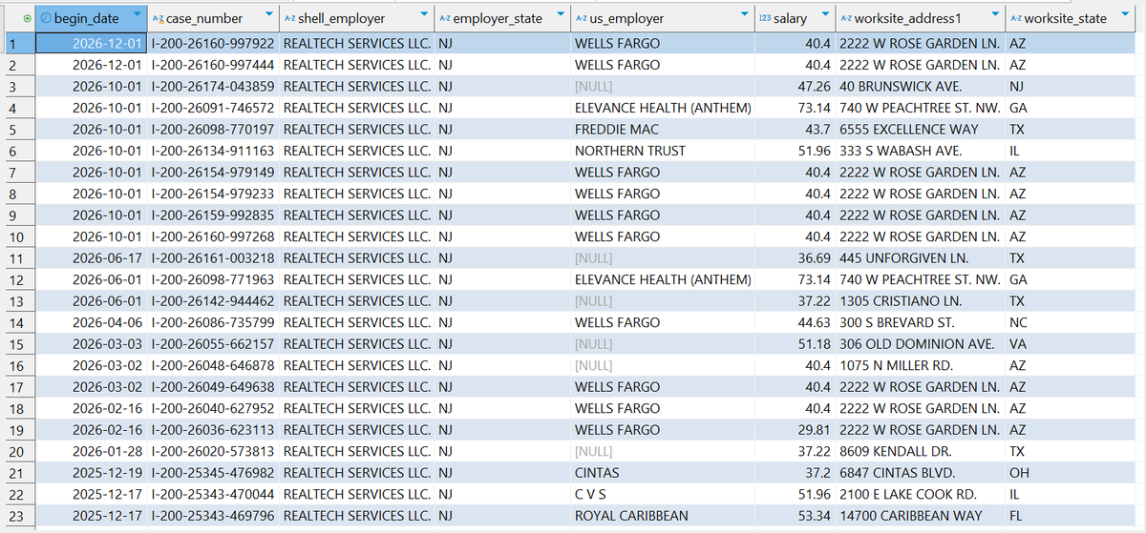This screenshot has width=1146, height=533.
Task: Click the 123 numeric icon beside salary
Action: tap(763, 18)
